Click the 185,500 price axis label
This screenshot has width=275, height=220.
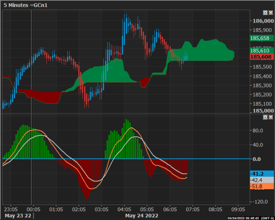(262, 67)
